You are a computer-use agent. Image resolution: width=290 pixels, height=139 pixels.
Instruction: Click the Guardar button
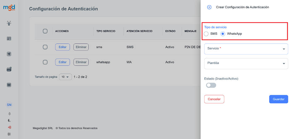pyautogui.click(x=278, y=99)
